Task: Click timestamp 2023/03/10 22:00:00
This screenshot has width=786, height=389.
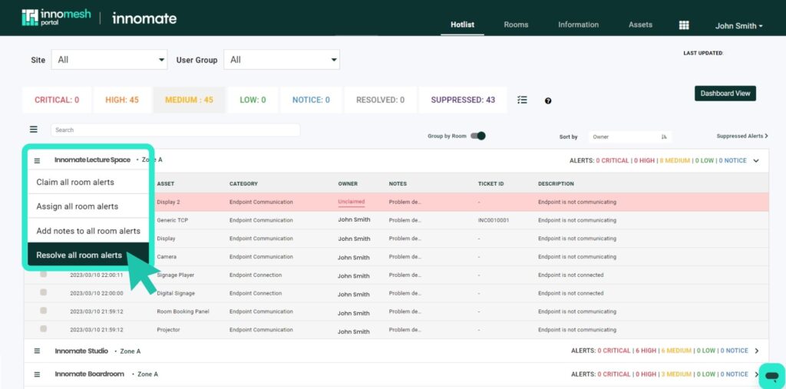Action: (x=96, y=293)
